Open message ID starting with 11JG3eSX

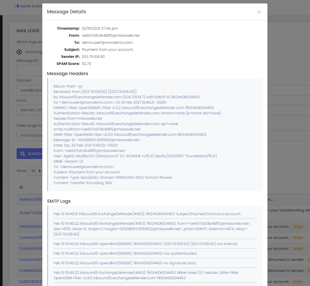31,248
